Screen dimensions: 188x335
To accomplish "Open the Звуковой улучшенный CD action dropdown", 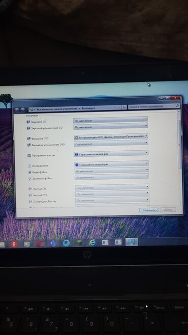I will (110, 127).
